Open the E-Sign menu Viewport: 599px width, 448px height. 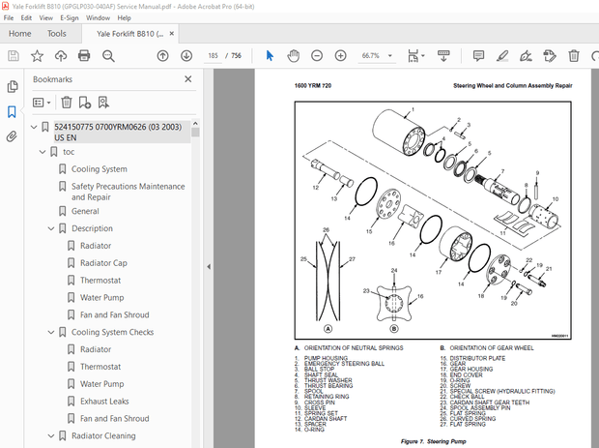pos(69,17)
